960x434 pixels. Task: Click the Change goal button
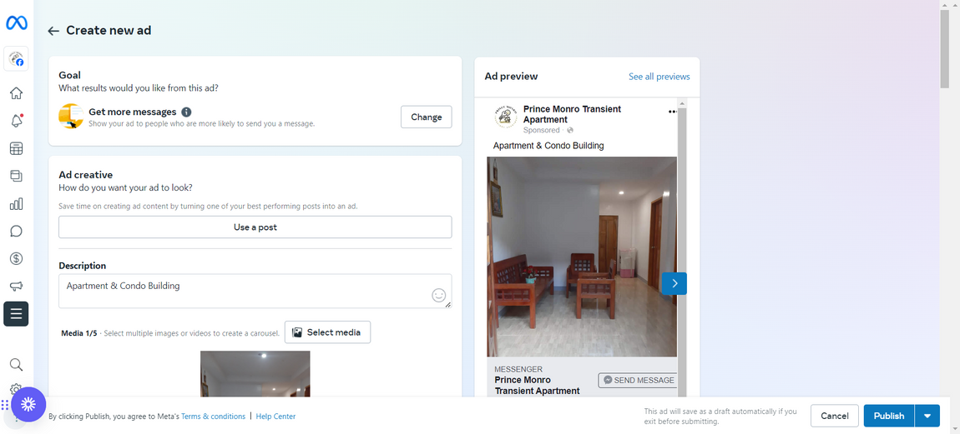pos(426,117)
